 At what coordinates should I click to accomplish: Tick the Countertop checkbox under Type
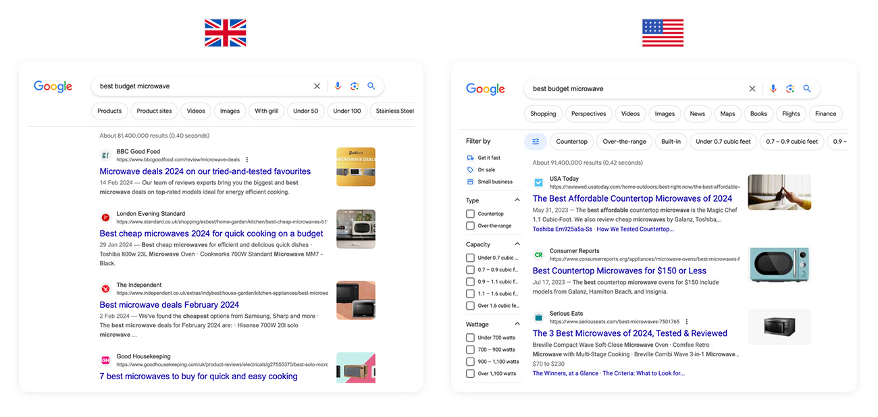click(x=470, y=214)
